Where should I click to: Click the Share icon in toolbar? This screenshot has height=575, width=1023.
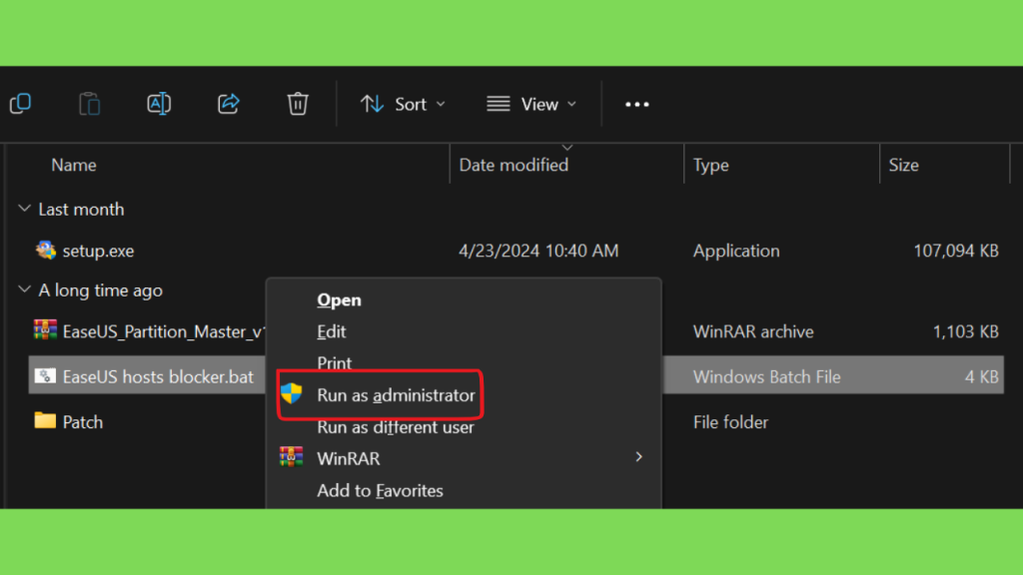(x=229, y=104)
